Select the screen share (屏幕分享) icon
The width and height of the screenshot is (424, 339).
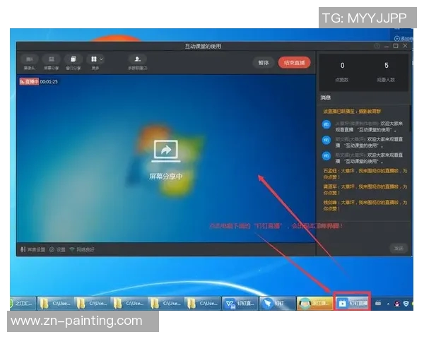pos(52,61)
